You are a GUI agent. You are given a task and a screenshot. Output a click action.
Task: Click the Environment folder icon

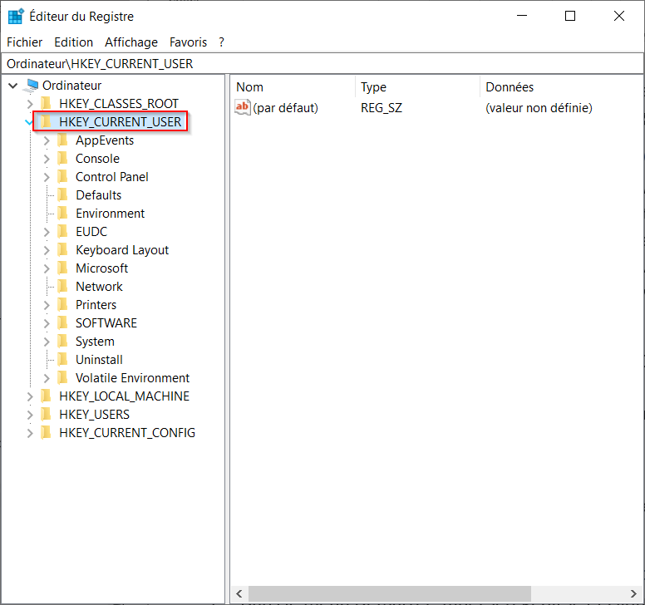coord(62,213)
